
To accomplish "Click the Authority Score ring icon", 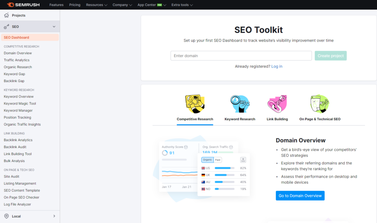I will [165, 153].
